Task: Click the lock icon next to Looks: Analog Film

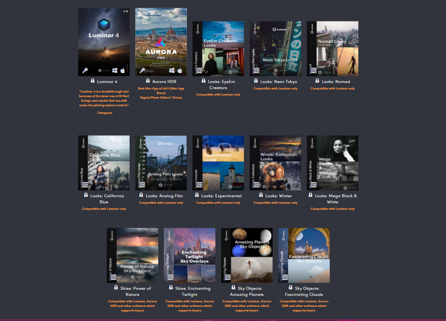Action: coord(141,195)
